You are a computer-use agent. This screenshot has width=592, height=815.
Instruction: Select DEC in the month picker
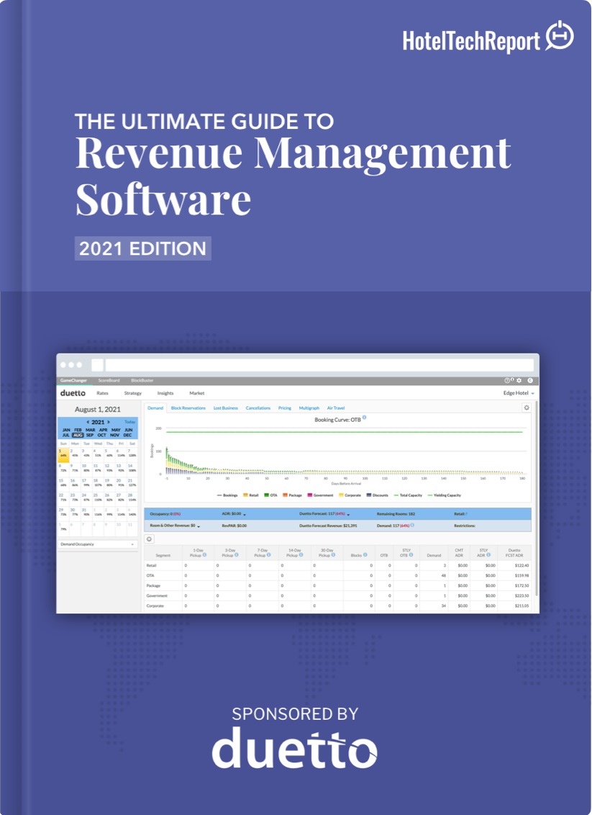point(128,435)
